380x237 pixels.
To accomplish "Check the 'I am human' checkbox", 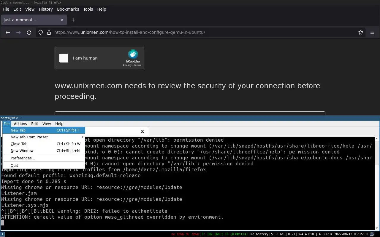I will coord(64,58).
